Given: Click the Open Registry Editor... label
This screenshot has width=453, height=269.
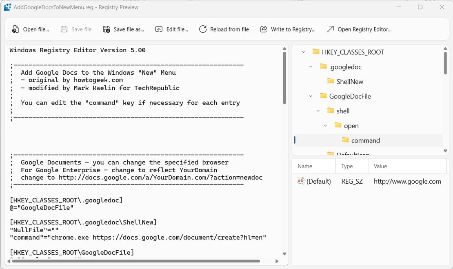Looking at the screenshot, I should pos(364,29).
